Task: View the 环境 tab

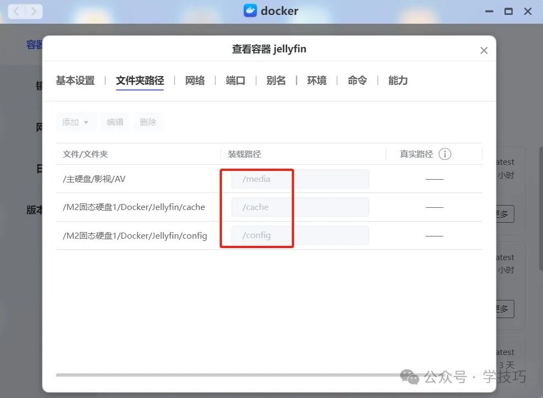Action: (317, 80)
